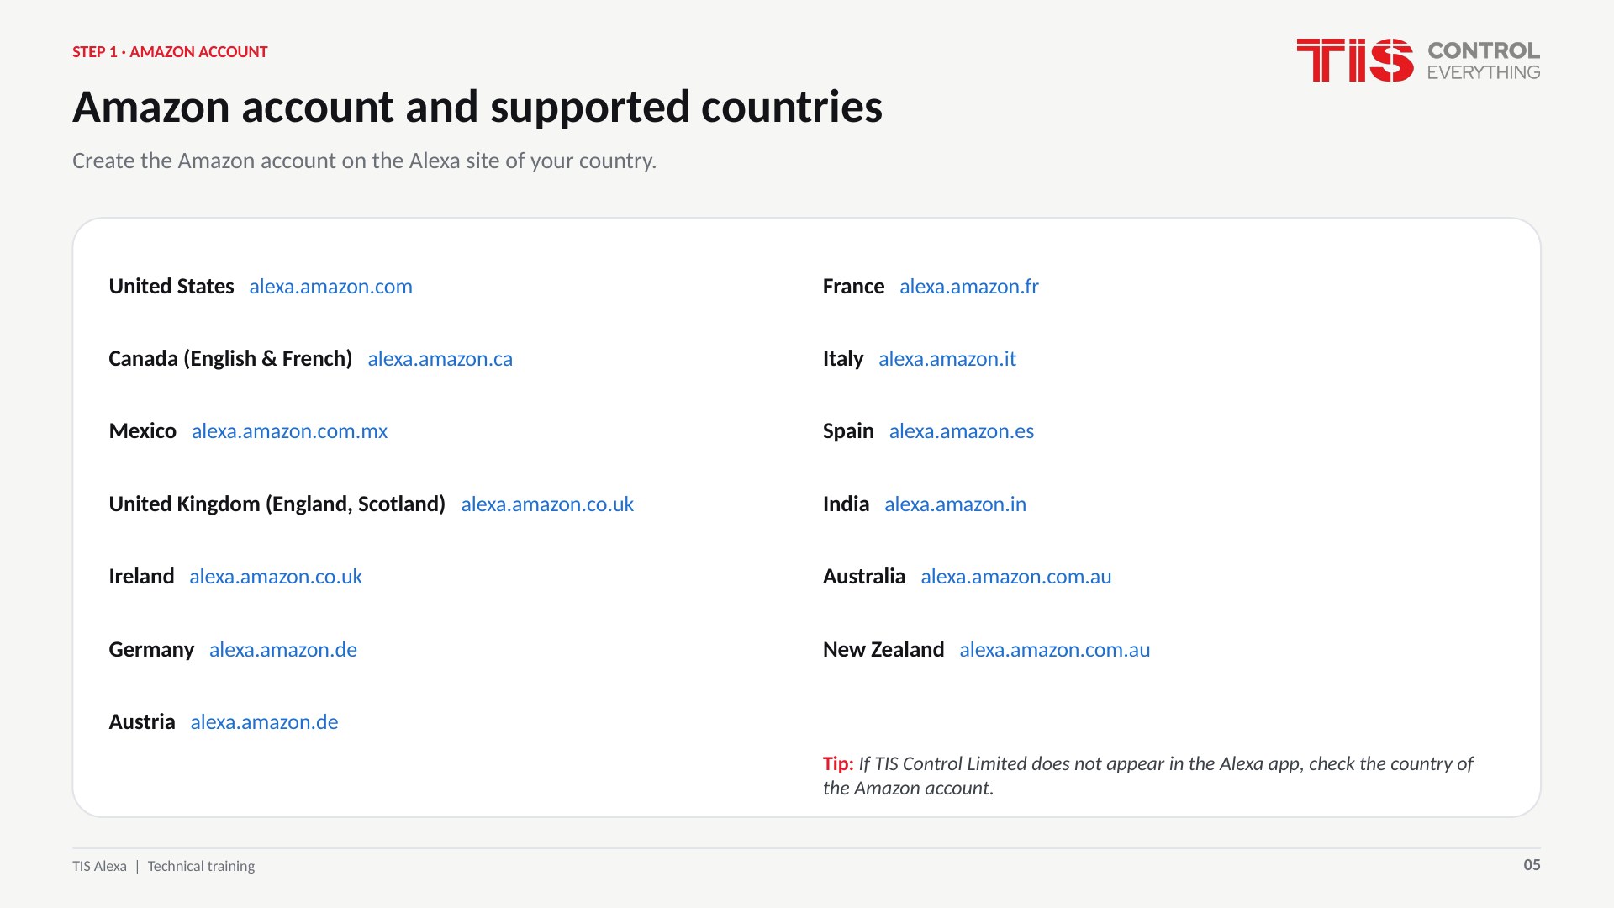Open the Spain alexa.amazon.es link
The width and height of the screenshot is (1614, 908).
(962, 431)
